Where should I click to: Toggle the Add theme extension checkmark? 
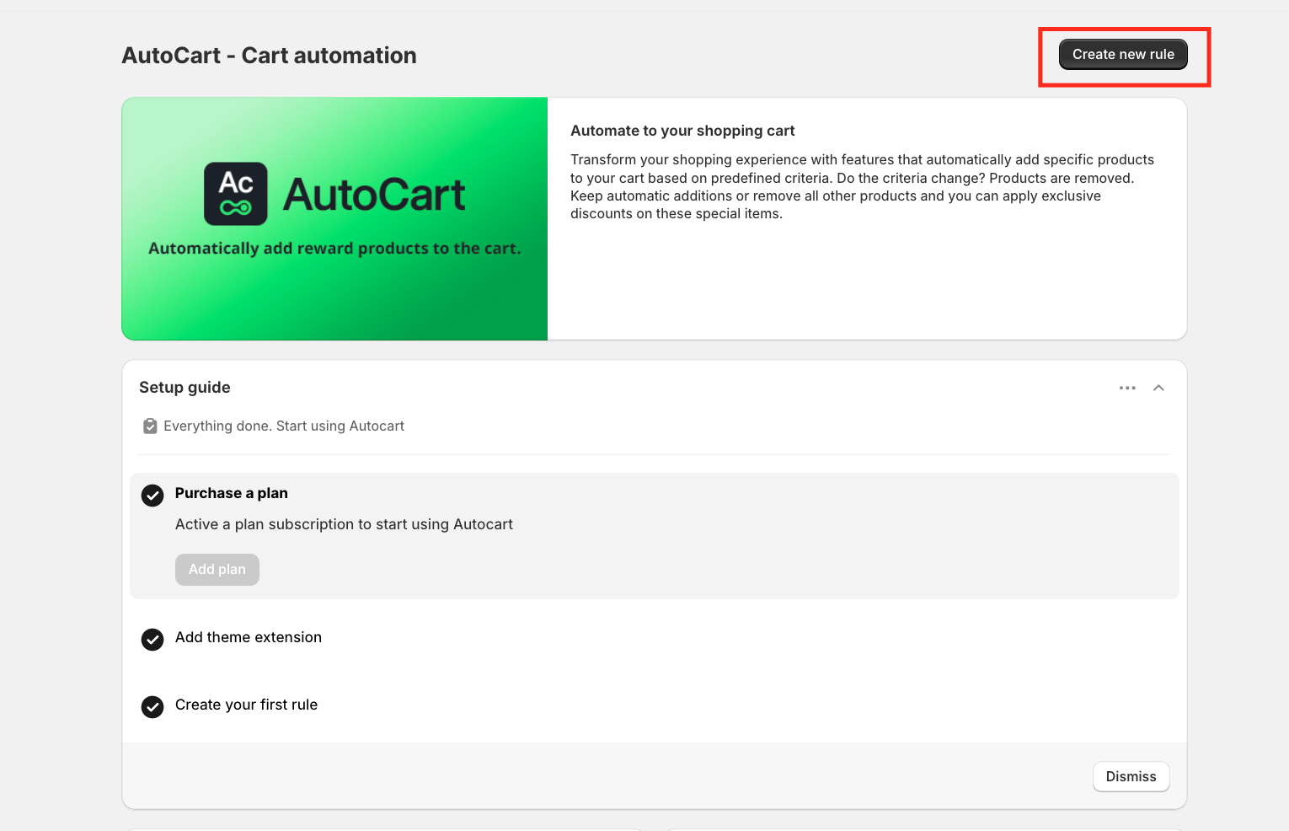152,640
